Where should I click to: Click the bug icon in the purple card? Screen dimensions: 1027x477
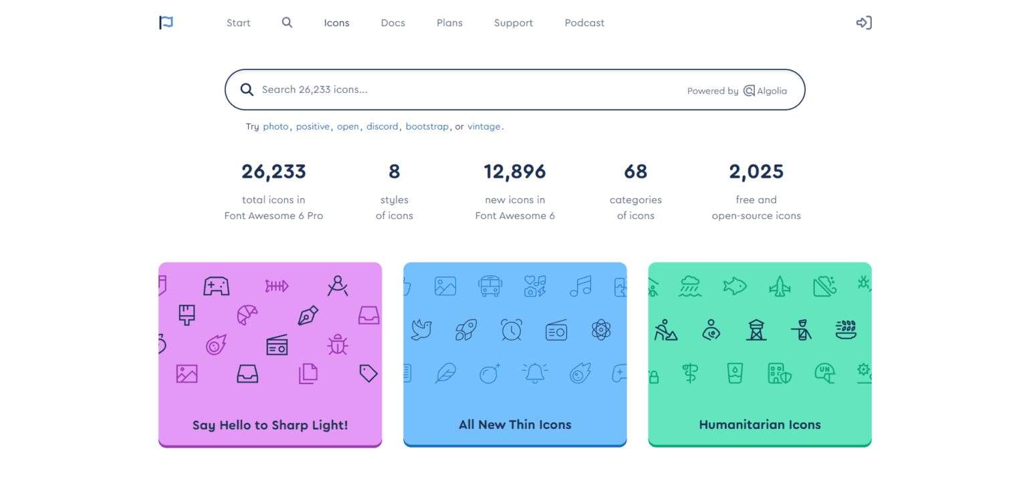tap(338, 345)
